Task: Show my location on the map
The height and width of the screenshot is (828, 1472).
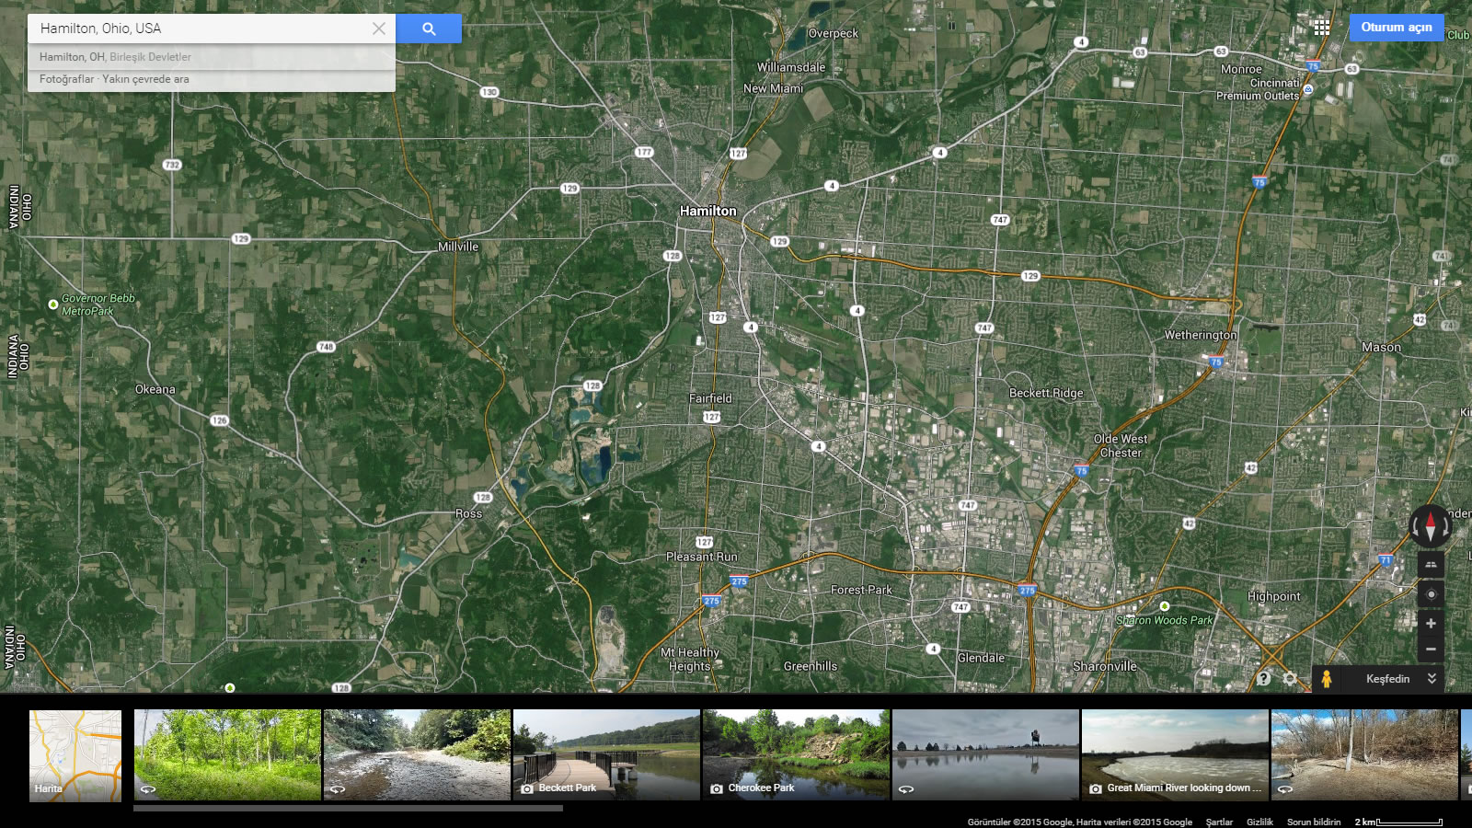Action: [x=1431, y=594]
